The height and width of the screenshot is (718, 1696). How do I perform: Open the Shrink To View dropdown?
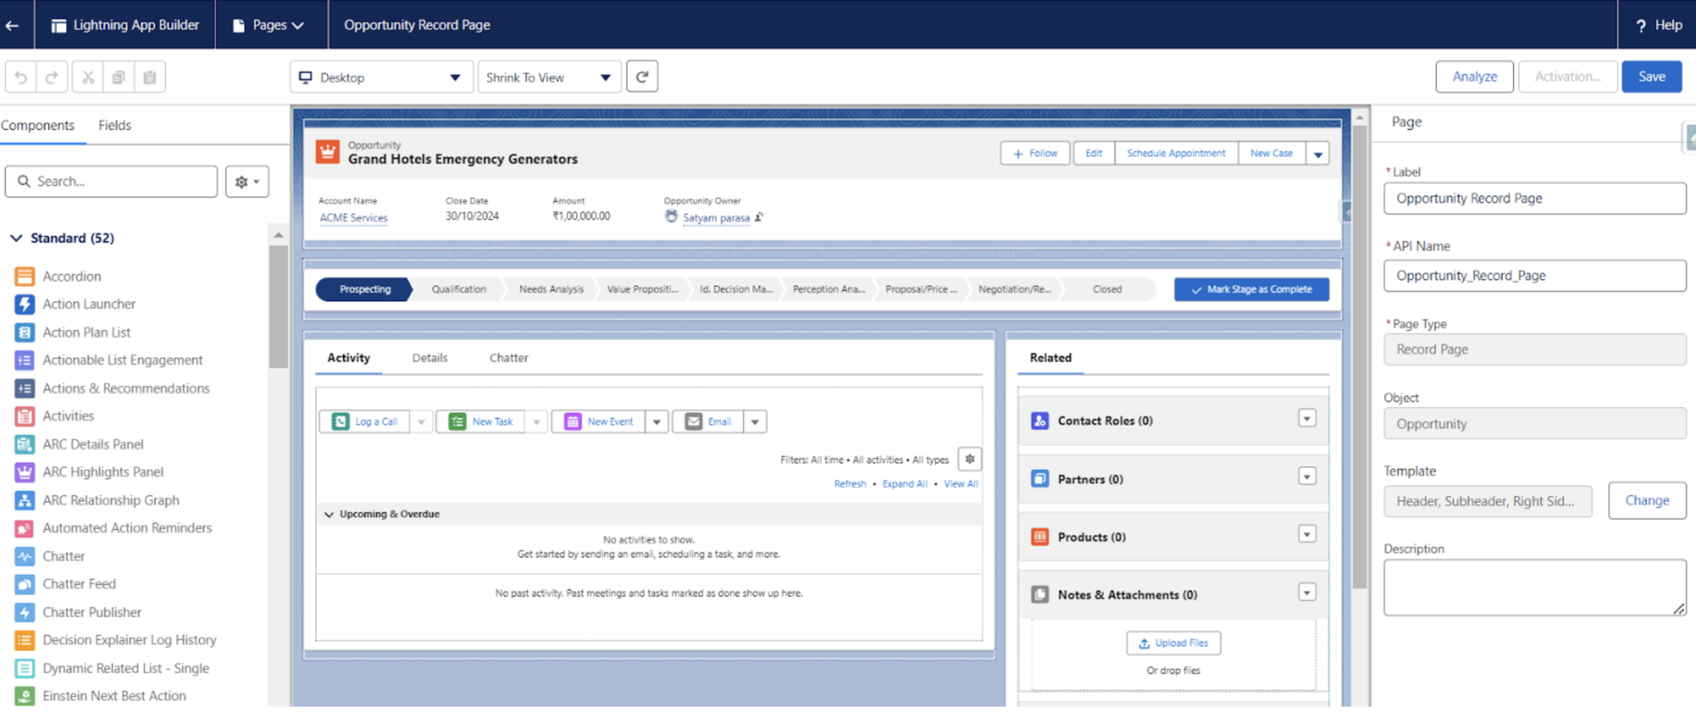548,77
